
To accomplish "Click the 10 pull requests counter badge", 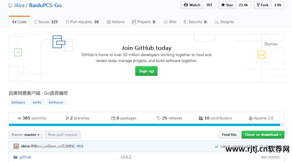I will [x=96, y=22].
